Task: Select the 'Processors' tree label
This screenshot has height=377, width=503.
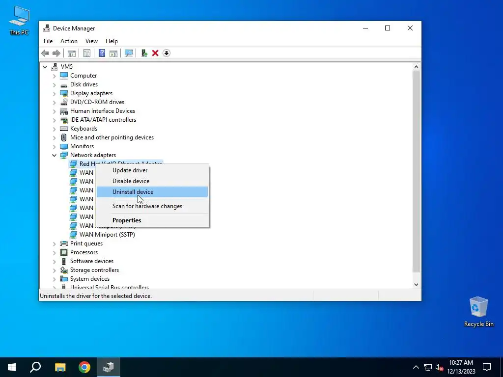Action: (84, 252)
